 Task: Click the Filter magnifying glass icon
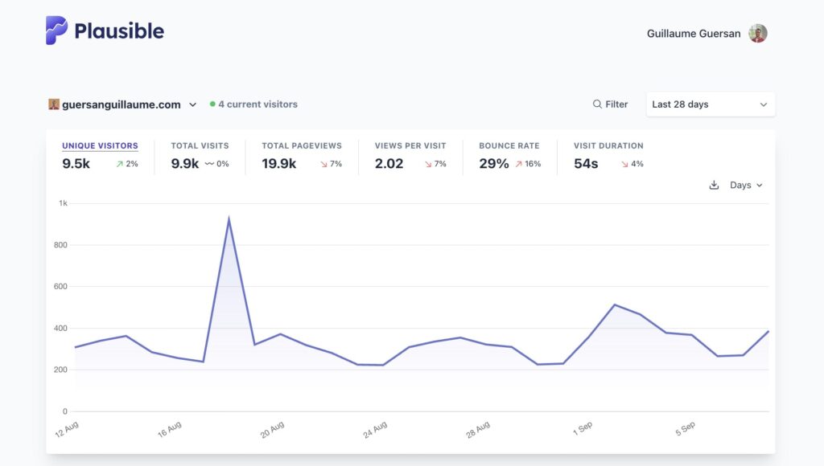coord(597,104)
